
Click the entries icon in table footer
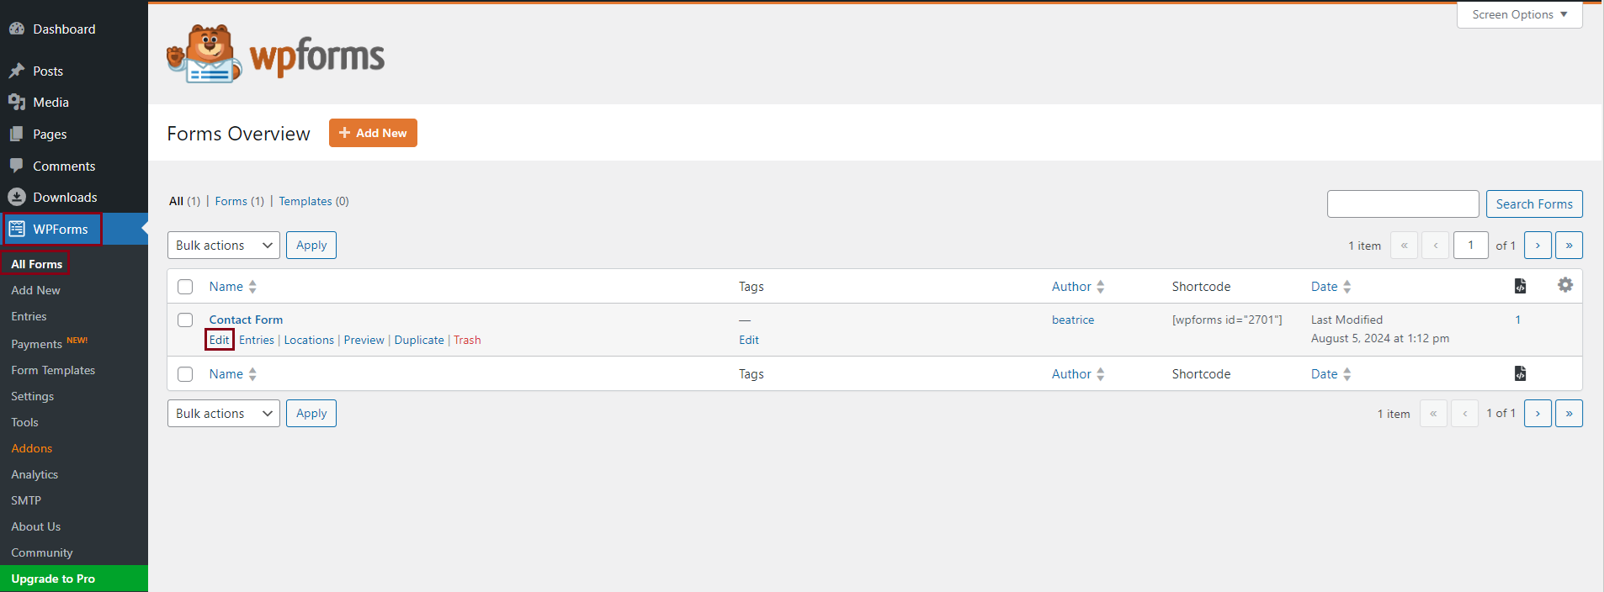pos(1520,373)
